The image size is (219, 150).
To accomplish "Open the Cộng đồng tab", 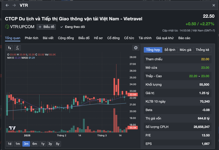I will (x=66, y=38).
